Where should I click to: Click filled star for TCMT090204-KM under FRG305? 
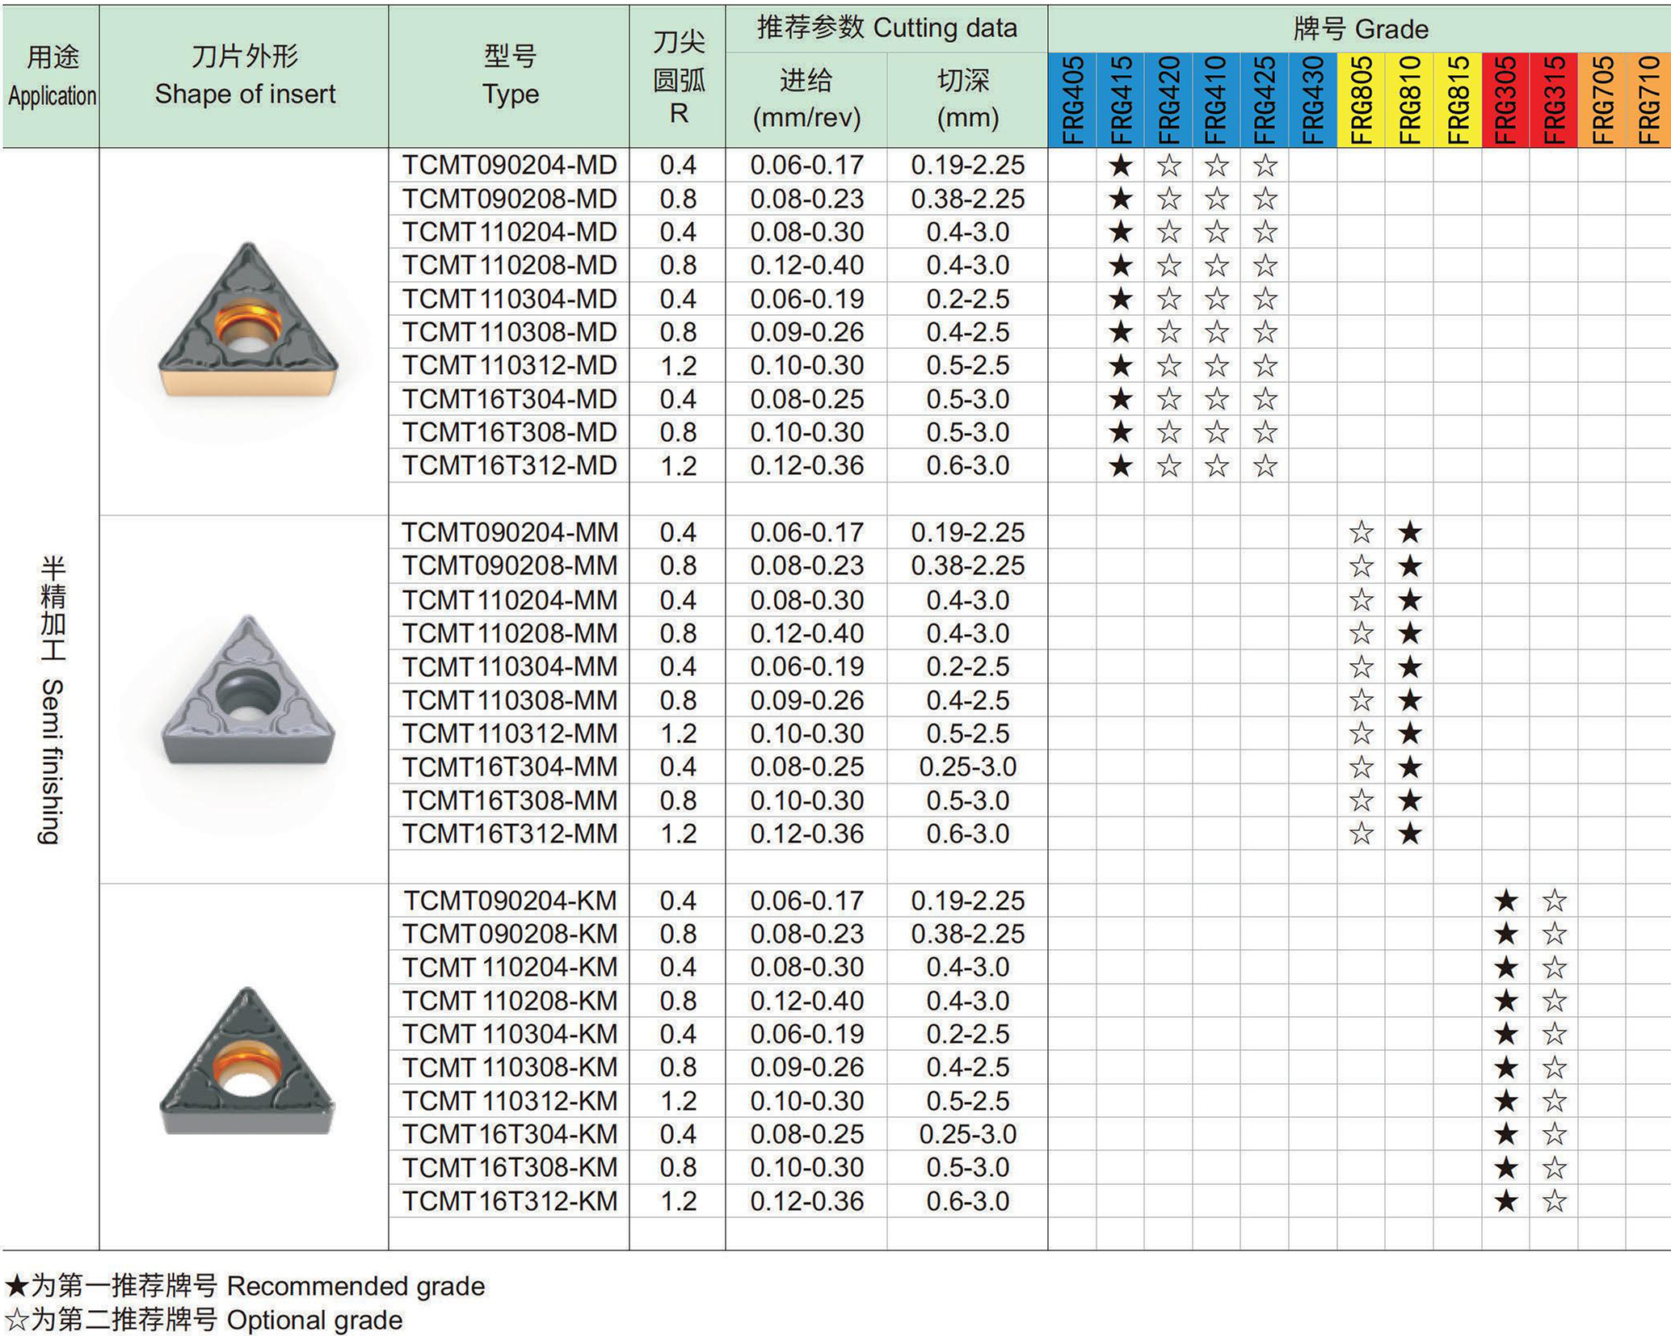[1505, 901]
